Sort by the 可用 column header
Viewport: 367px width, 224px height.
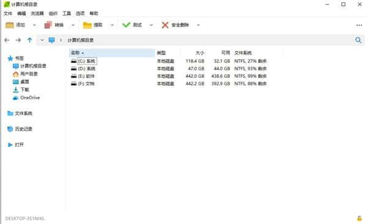click(219, 53)
